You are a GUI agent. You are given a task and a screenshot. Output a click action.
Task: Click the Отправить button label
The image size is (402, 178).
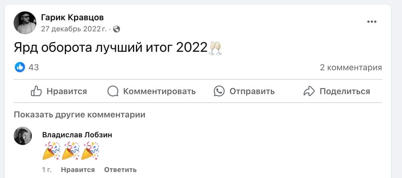(252, 91)
